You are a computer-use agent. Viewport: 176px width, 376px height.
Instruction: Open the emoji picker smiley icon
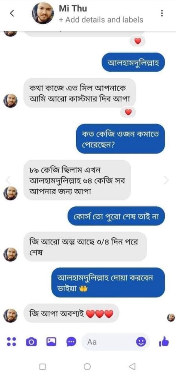pos(141,342)
